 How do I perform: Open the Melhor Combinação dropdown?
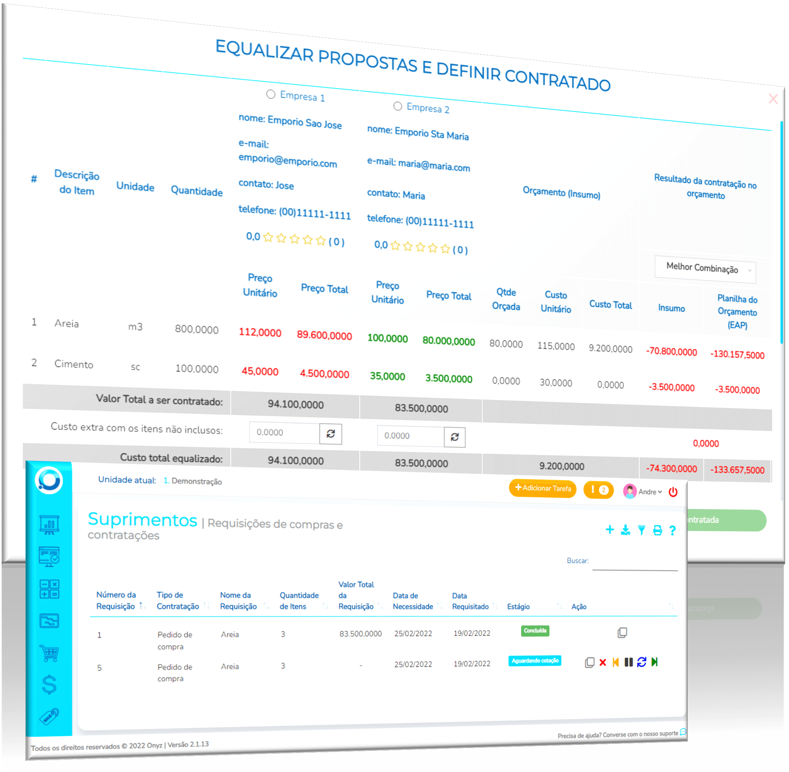pos(706,269)
